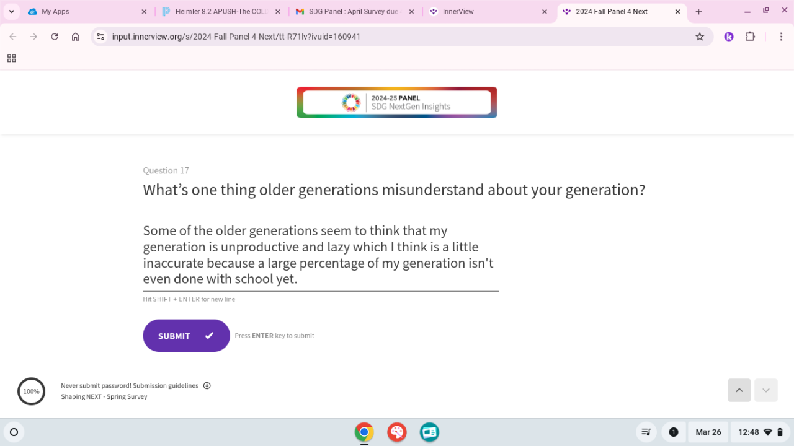This screenshot has height=446, width=794.
Task: Open the tab search dropdown arrow
Action: click(x=12, y=12)
